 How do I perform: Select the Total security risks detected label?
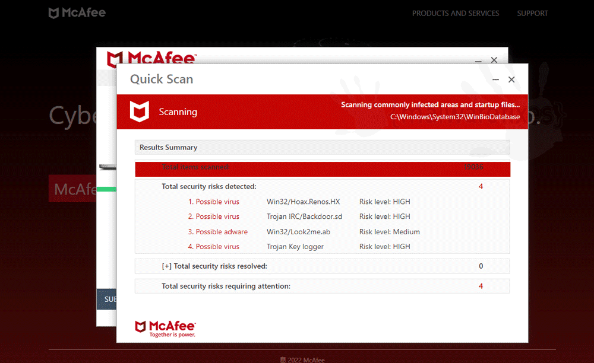point(208,186)
